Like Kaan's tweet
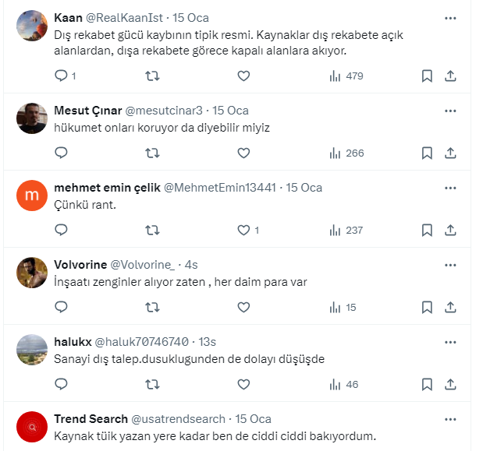 click(x=243, y=76)
